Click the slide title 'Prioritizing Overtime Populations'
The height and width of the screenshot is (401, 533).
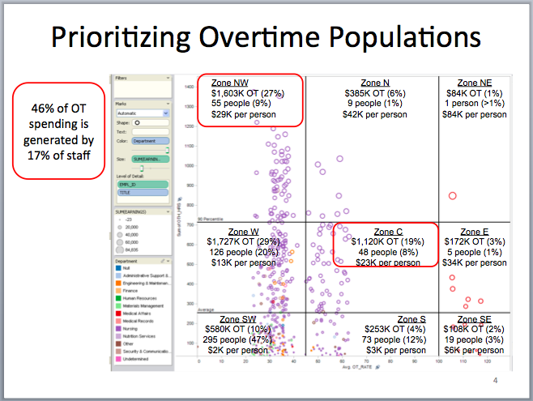pyautogui.click(x=266, y=36)
